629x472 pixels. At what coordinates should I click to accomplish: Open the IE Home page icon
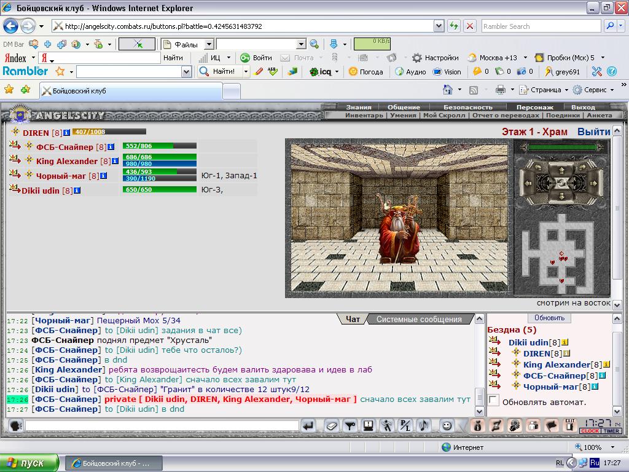pyautogui.click(x=448, y=90)
